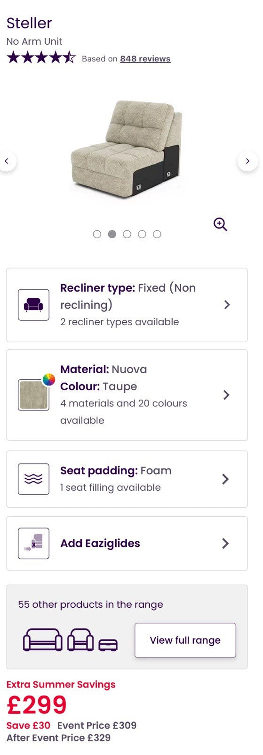Click the Taupe colour swatch
Image resolution: width=263 pixels, height=755 pixels.
(33, 395)
